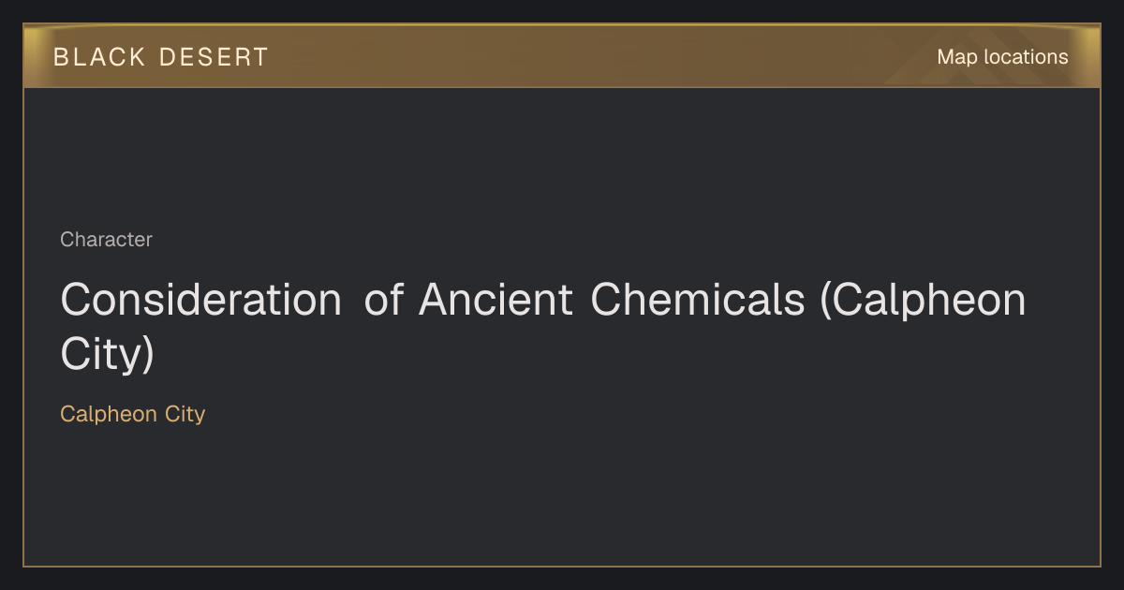Click the word BLACK in the header logo
Screen dimensions: 1124x590
tap(100, 57)
